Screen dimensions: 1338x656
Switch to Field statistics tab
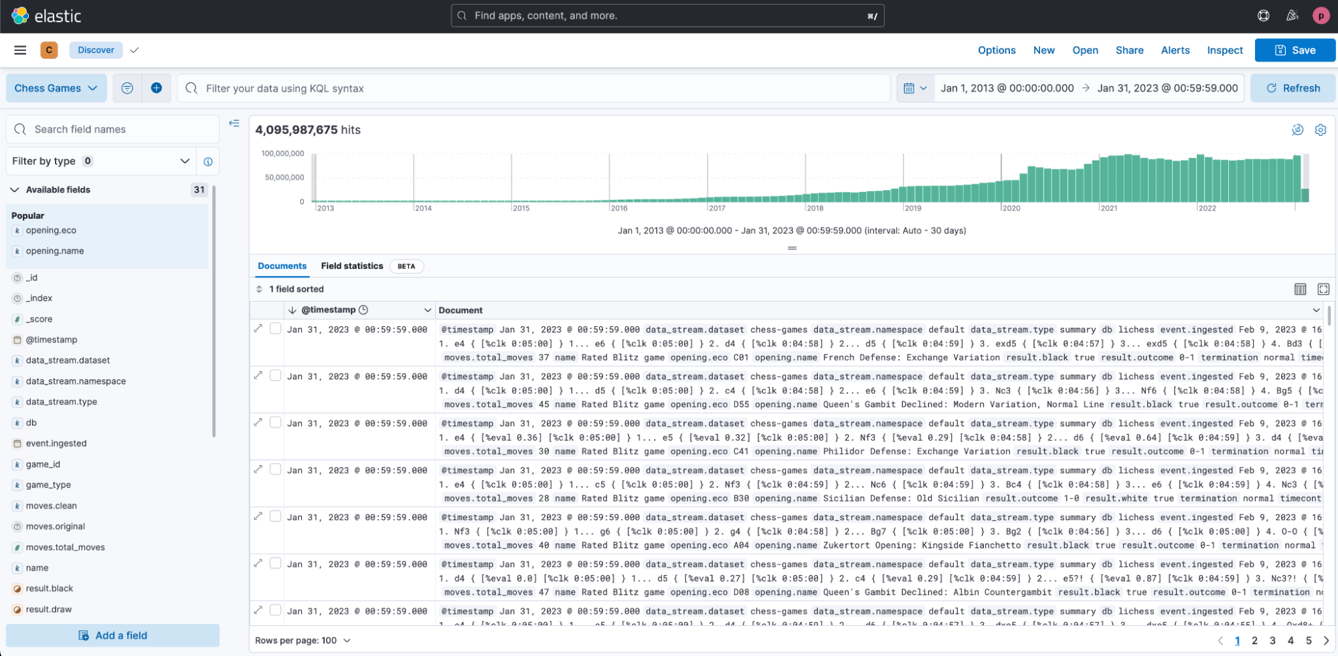352,266
